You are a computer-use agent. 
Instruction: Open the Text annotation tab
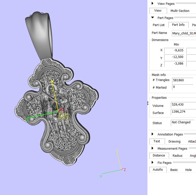157,141
